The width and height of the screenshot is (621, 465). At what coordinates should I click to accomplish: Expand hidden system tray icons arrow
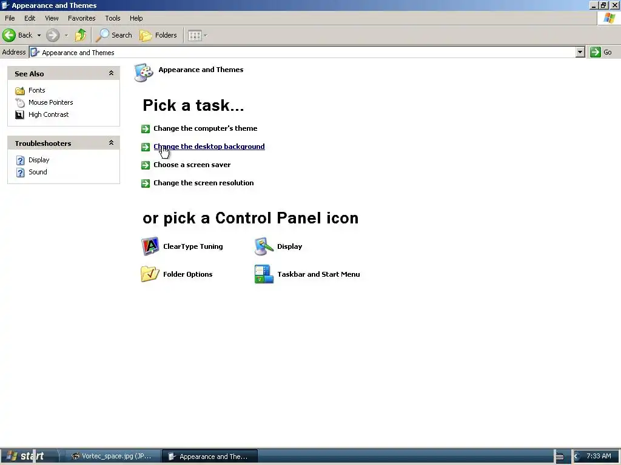576,457
